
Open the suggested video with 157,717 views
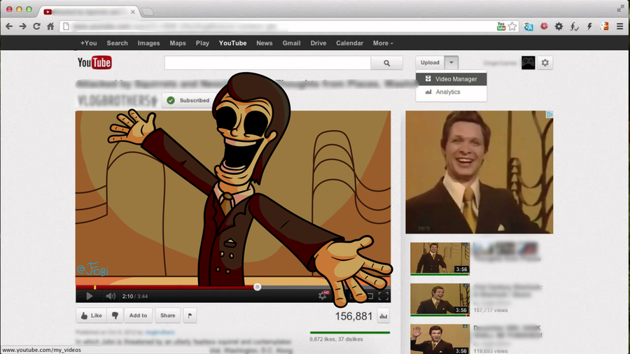coord(440,299)
